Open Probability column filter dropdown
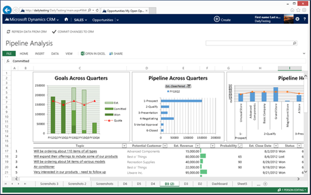 click(x=240, y=146)
